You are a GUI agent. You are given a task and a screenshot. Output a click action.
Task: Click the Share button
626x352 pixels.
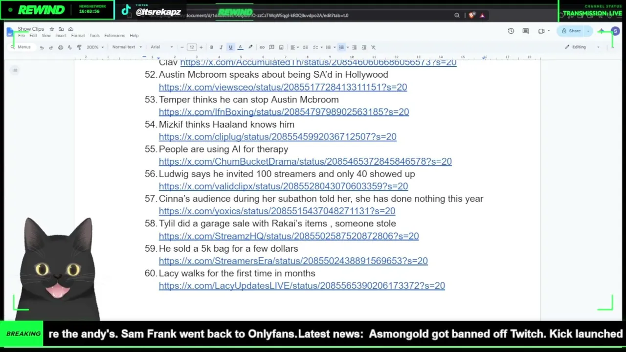click(572, 31)
